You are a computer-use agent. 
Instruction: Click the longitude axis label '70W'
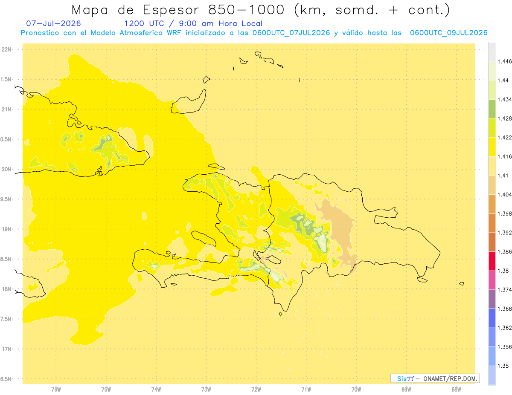point(356,389)
